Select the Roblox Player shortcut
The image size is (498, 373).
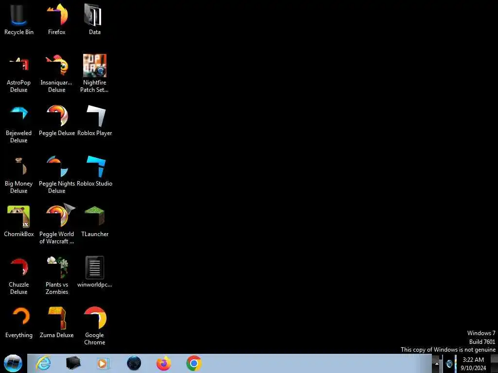[x=95, y=120]
